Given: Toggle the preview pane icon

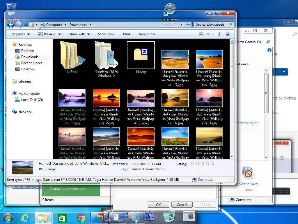Looking at the screenshot, I should (217, 34).
